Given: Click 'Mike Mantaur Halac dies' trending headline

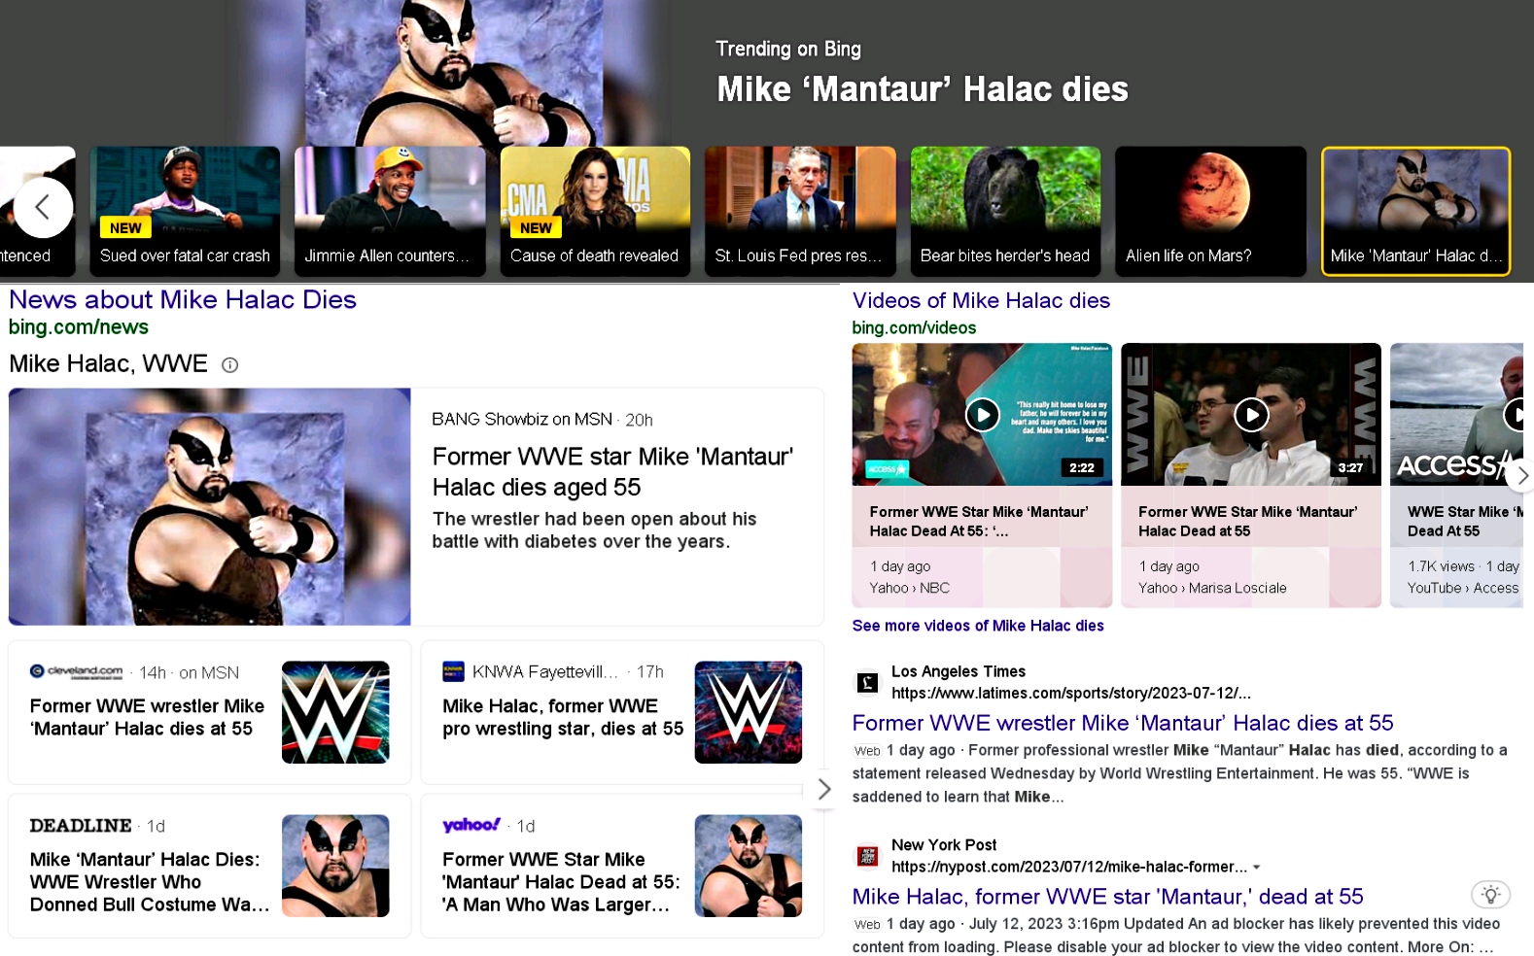Looking at the screenshot, I should pos(923,89).
